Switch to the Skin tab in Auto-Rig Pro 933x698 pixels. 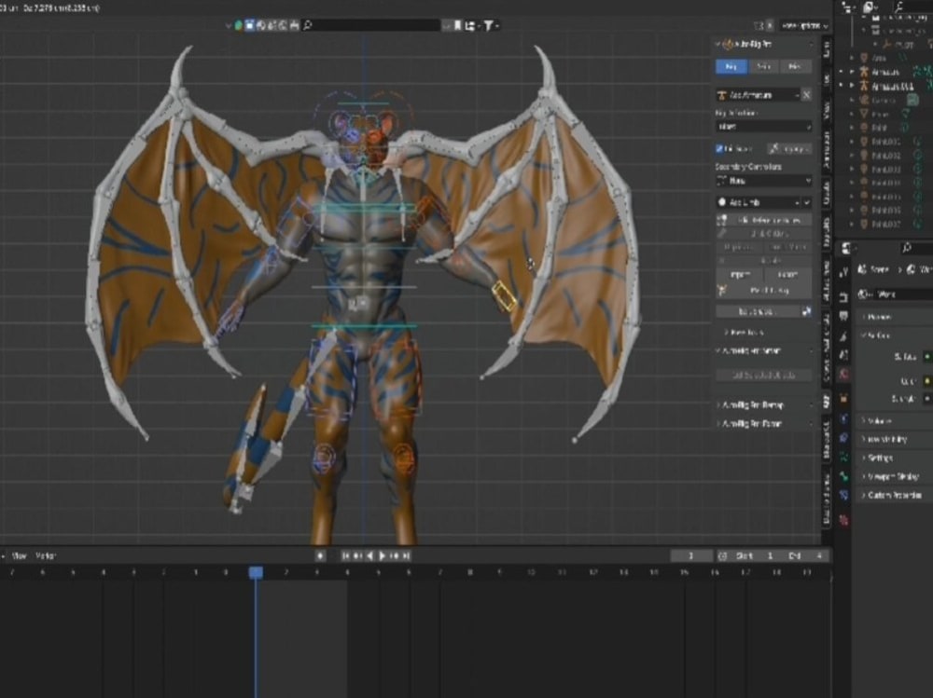coord(766,67)
